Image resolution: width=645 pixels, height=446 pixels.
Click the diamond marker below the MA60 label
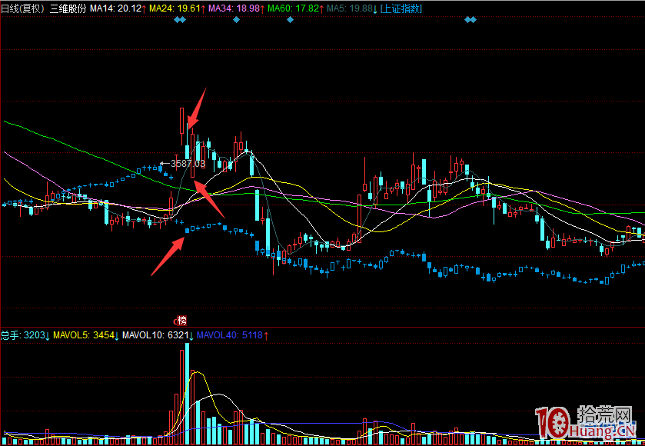coord(290,20)
